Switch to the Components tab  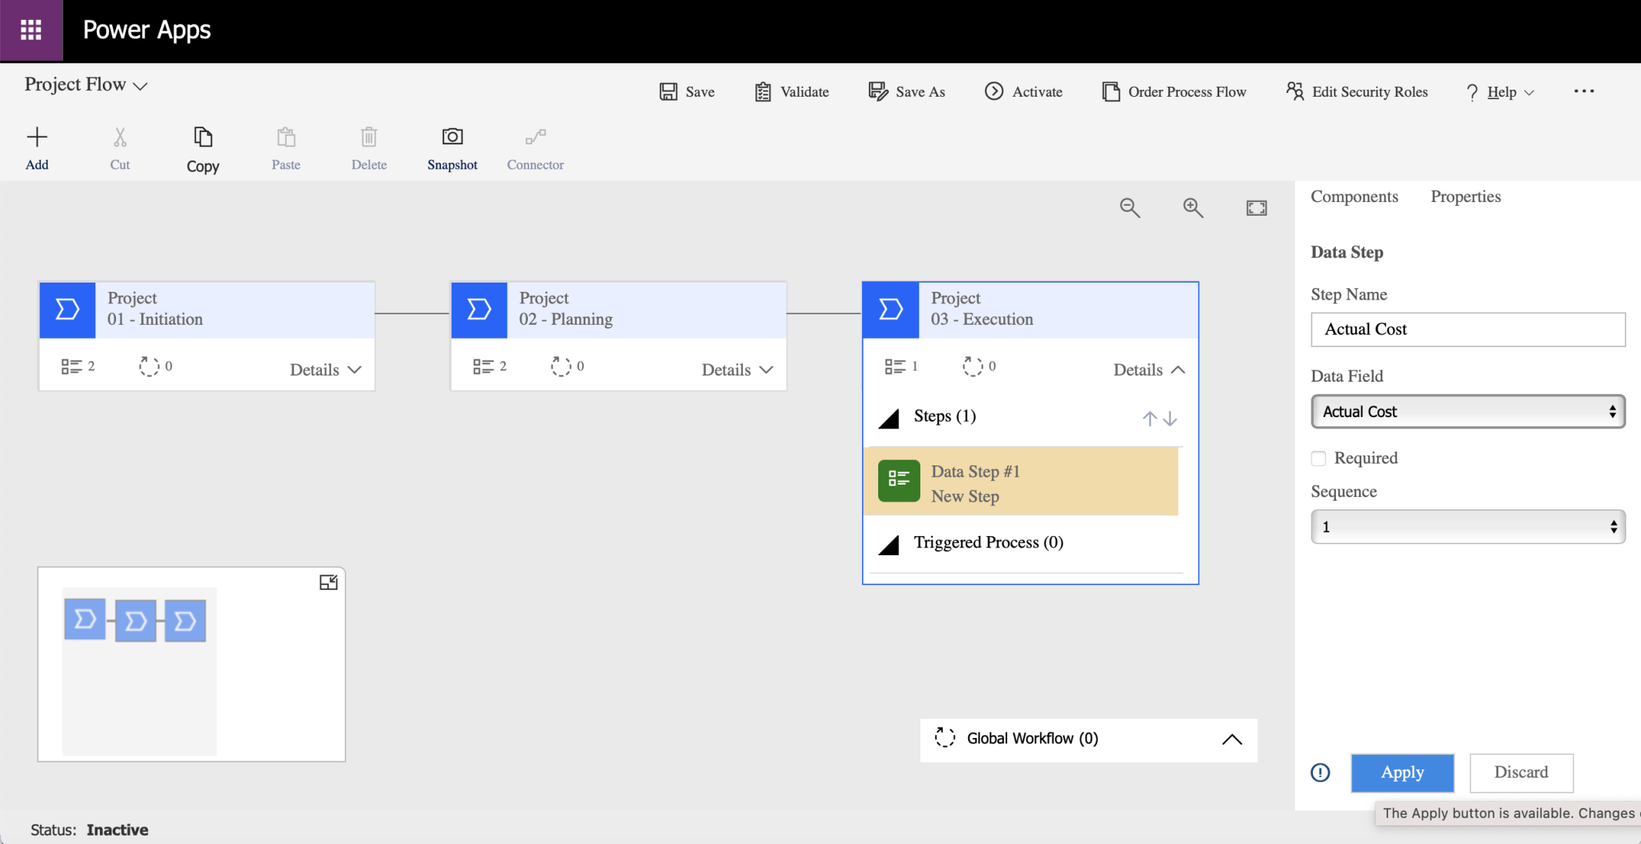tap(1354, 197)
